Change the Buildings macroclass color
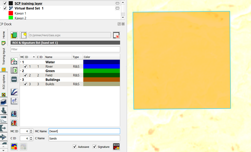The width and height of the screenshot is (251, 152). pos(102,80)
